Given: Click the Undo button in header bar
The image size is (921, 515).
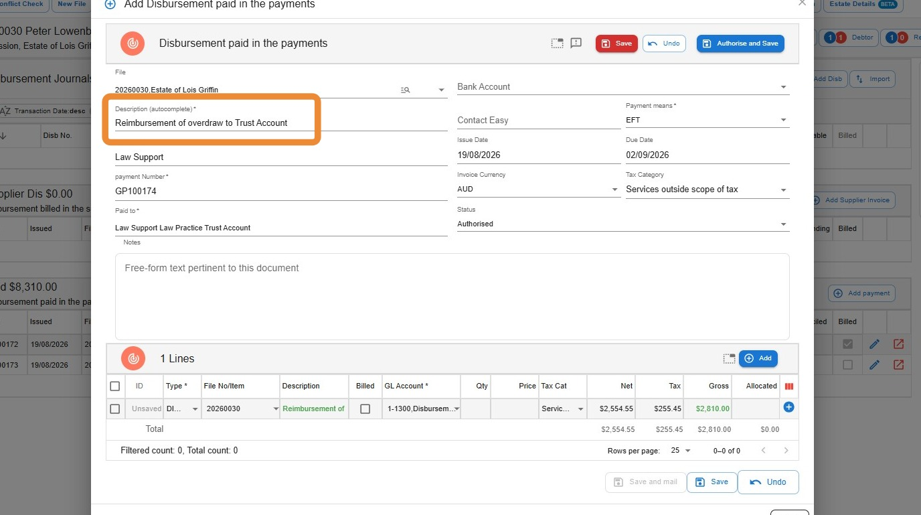Looking at the screenshot, I should point(664,44).
